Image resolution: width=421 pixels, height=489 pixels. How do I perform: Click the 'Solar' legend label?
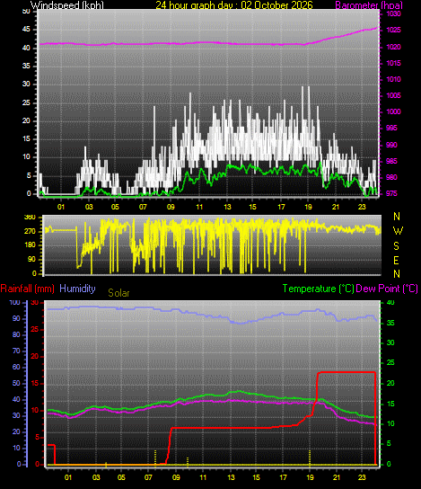click(118, 293)
